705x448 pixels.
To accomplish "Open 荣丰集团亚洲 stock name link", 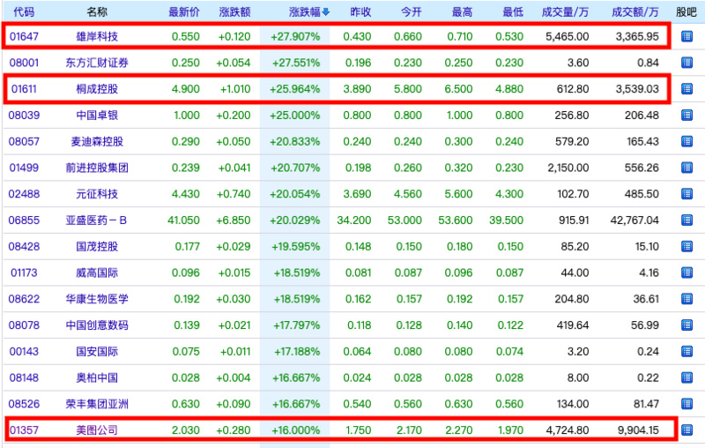I will [97, 404].
